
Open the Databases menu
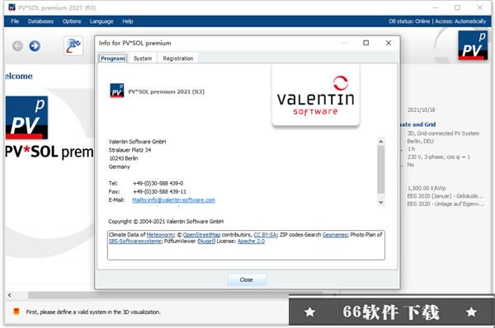(40, 21)
